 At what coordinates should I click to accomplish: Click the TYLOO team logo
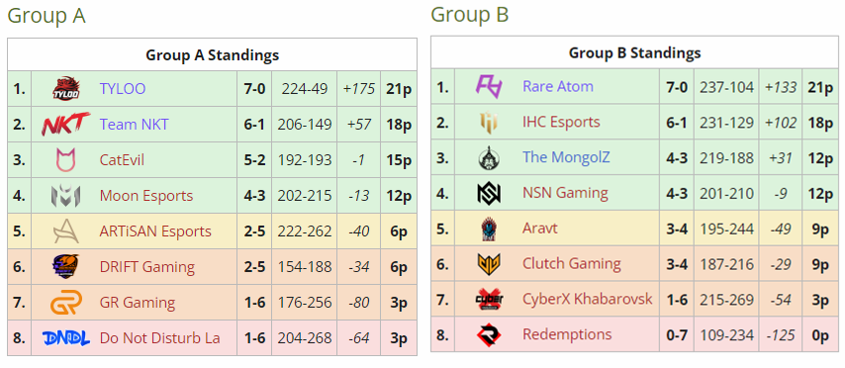pyautogui.click(x=65, y=88)
